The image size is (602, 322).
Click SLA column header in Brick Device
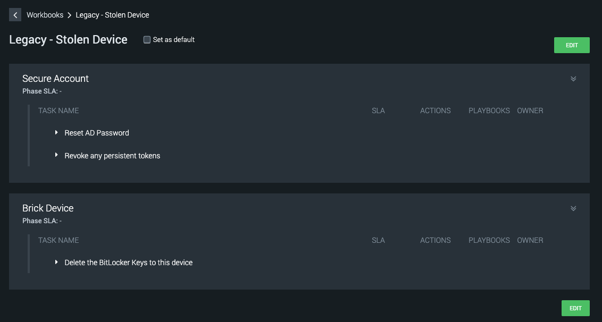point(378,240)
